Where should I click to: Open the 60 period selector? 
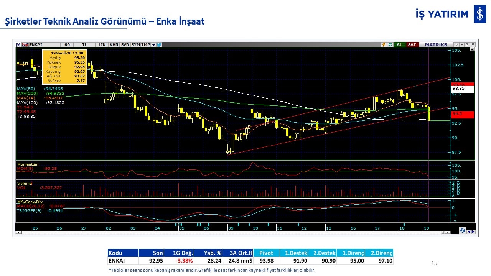67,44
